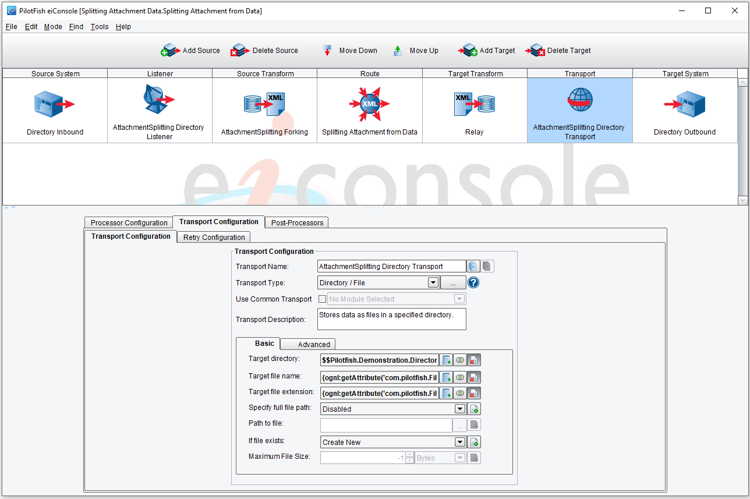Screen dimensions: 750x499
Task: Click the Transport Description text area
Action: [x=392, y=319]
